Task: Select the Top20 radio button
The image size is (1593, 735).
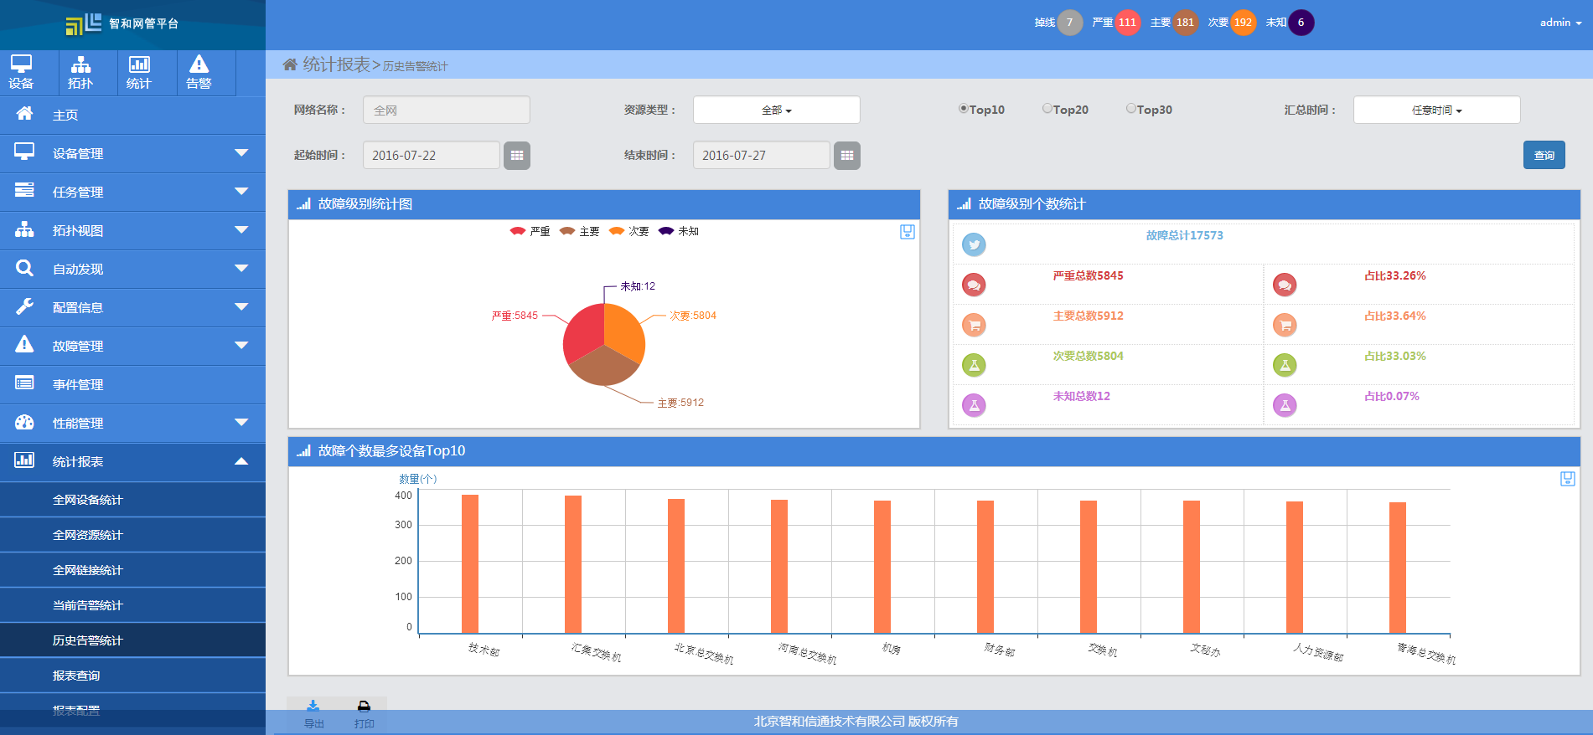Action: point(1047,109)
